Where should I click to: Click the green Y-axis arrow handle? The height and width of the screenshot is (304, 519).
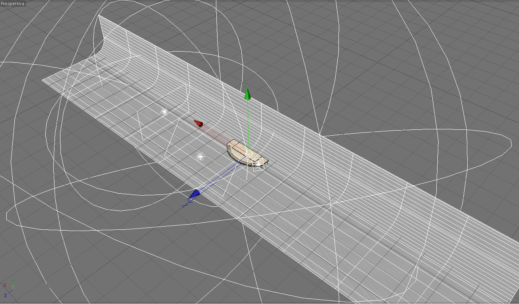coord(247,94)
